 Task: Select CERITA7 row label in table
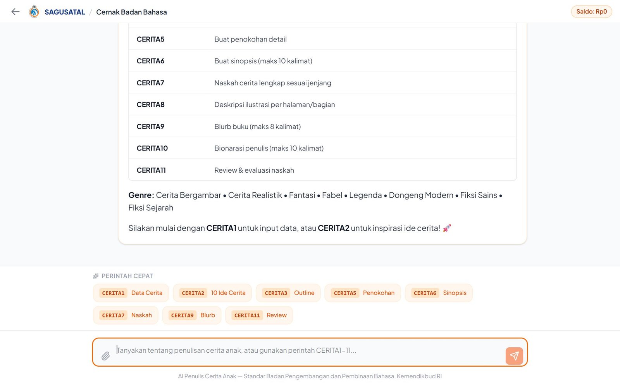pos(150,83)
